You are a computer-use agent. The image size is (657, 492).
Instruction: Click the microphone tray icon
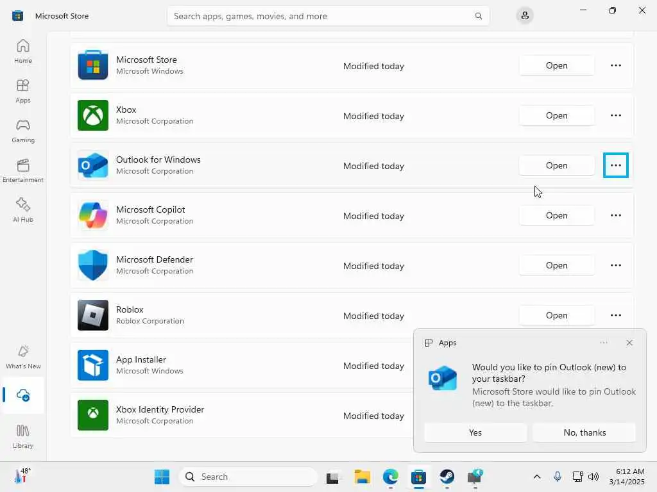coord(558,477)
